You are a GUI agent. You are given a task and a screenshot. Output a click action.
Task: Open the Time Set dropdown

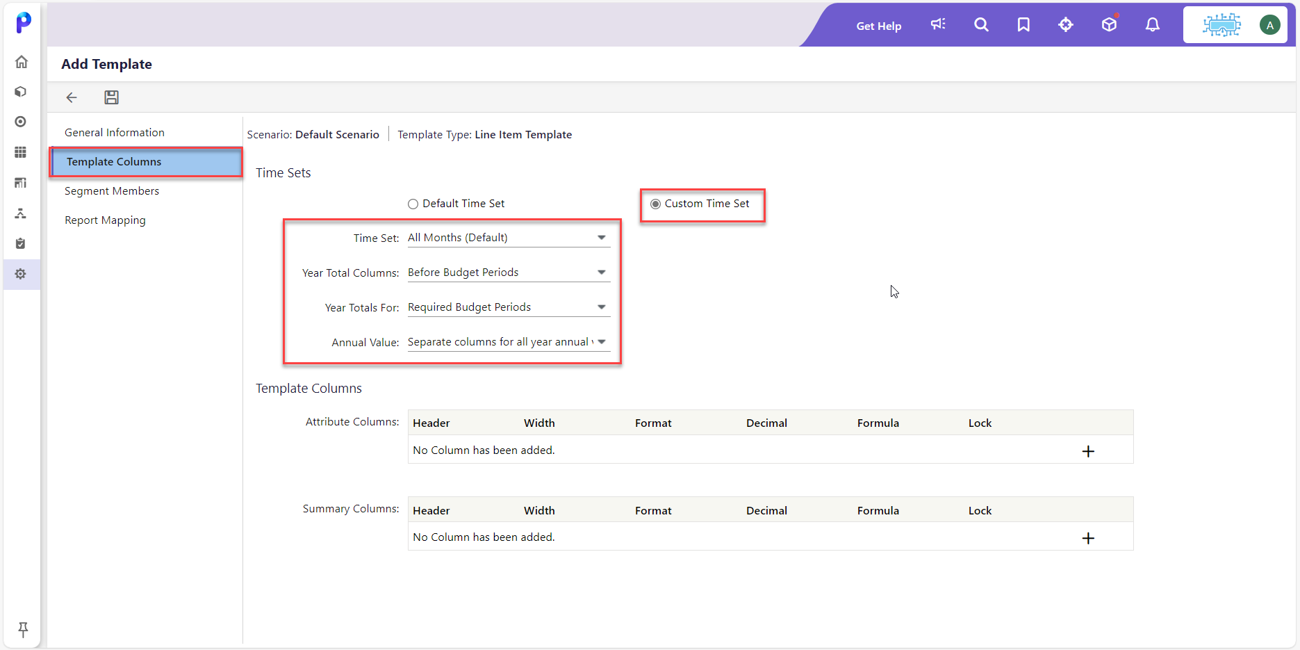click(x=509, y=238)
